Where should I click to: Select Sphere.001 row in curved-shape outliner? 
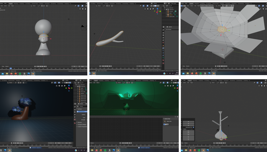172,17
